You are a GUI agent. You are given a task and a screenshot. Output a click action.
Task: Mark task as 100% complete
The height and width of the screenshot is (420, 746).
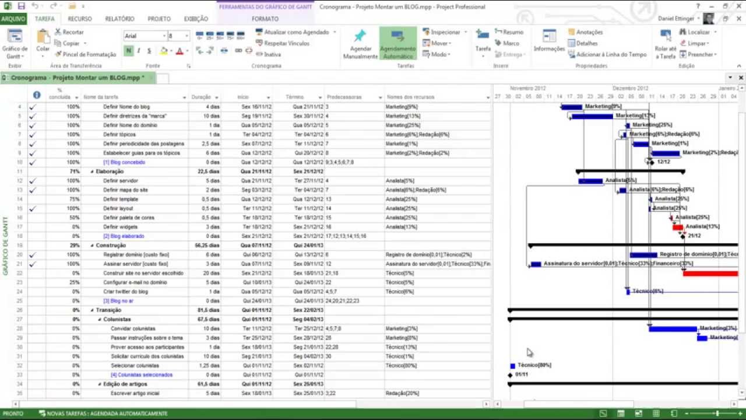point(240,36)
